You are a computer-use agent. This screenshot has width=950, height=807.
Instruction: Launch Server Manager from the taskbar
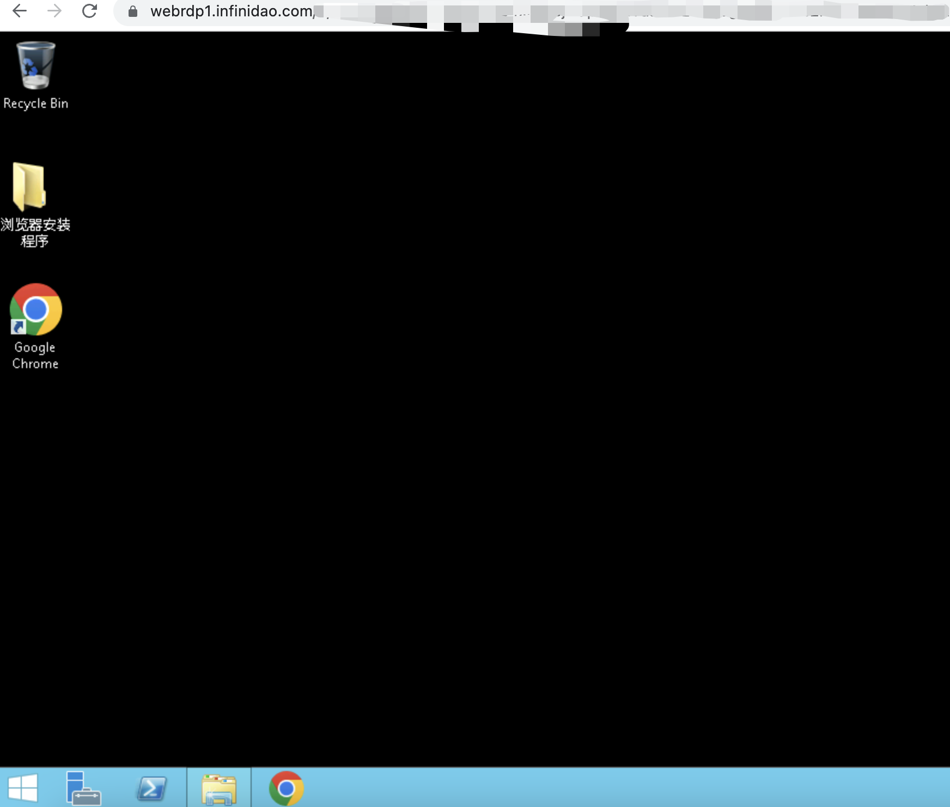pyautogui.click(x=83, y=788)
